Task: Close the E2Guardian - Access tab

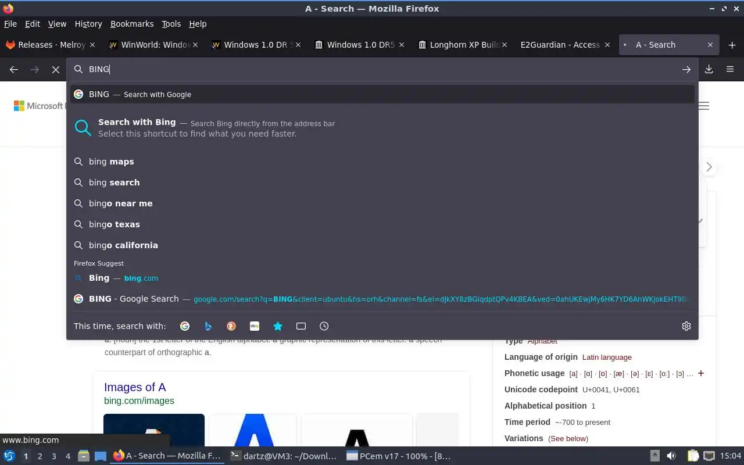Action: (608, 45)
